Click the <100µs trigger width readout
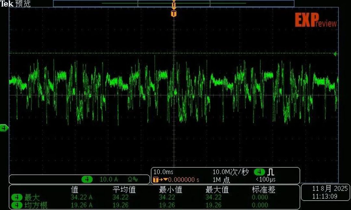 pyautogui.click(x=266, y=180)
